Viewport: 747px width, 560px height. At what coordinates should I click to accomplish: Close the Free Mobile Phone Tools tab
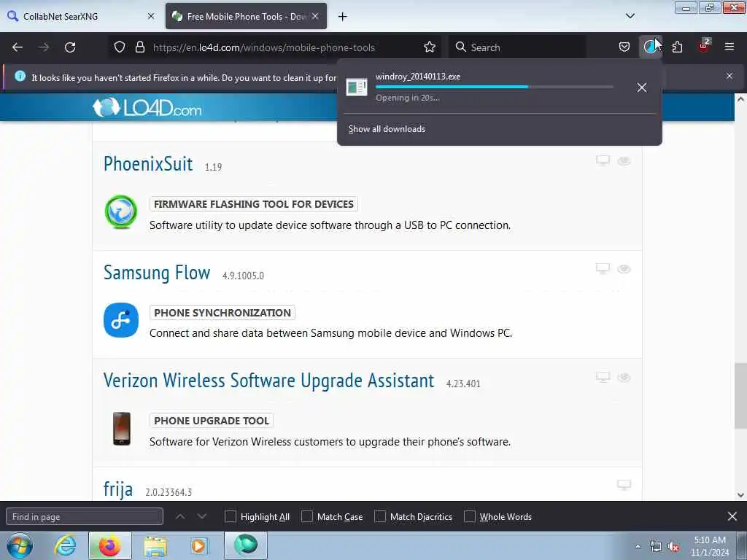(315, 16)
